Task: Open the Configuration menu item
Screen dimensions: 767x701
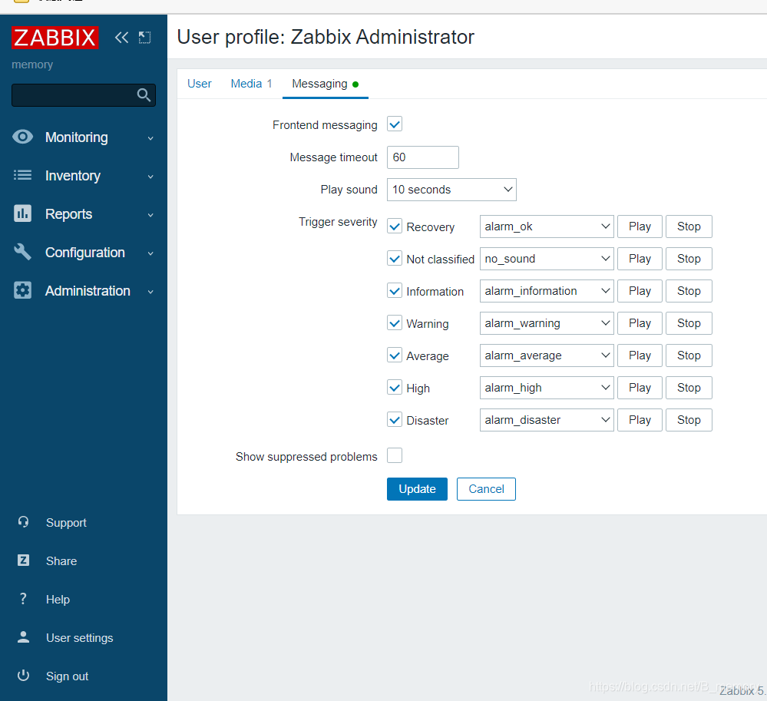Action: click(84, 253)
